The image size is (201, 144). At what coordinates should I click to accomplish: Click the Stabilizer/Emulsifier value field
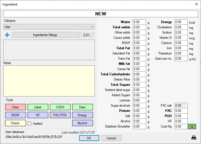(x=139, y=126)
